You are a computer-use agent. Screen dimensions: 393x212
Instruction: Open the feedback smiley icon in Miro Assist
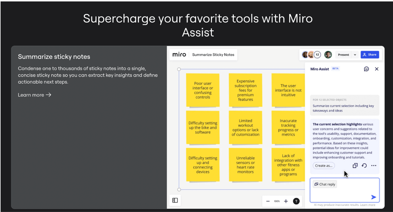click(x=366, y=69)
